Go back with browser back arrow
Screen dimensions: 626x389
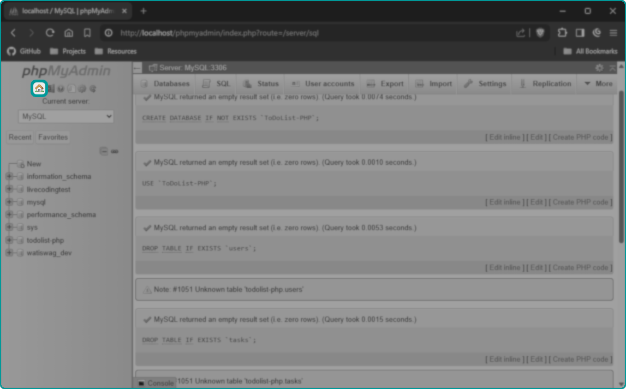pos(13,33)
